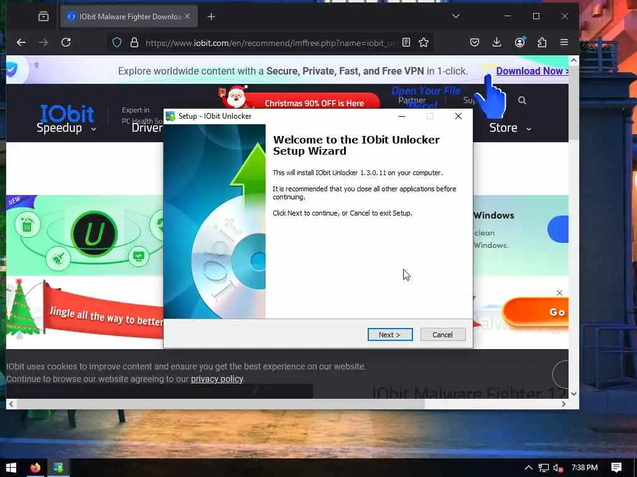Click the trash bin icon in banner

click(x=27, y=225)
